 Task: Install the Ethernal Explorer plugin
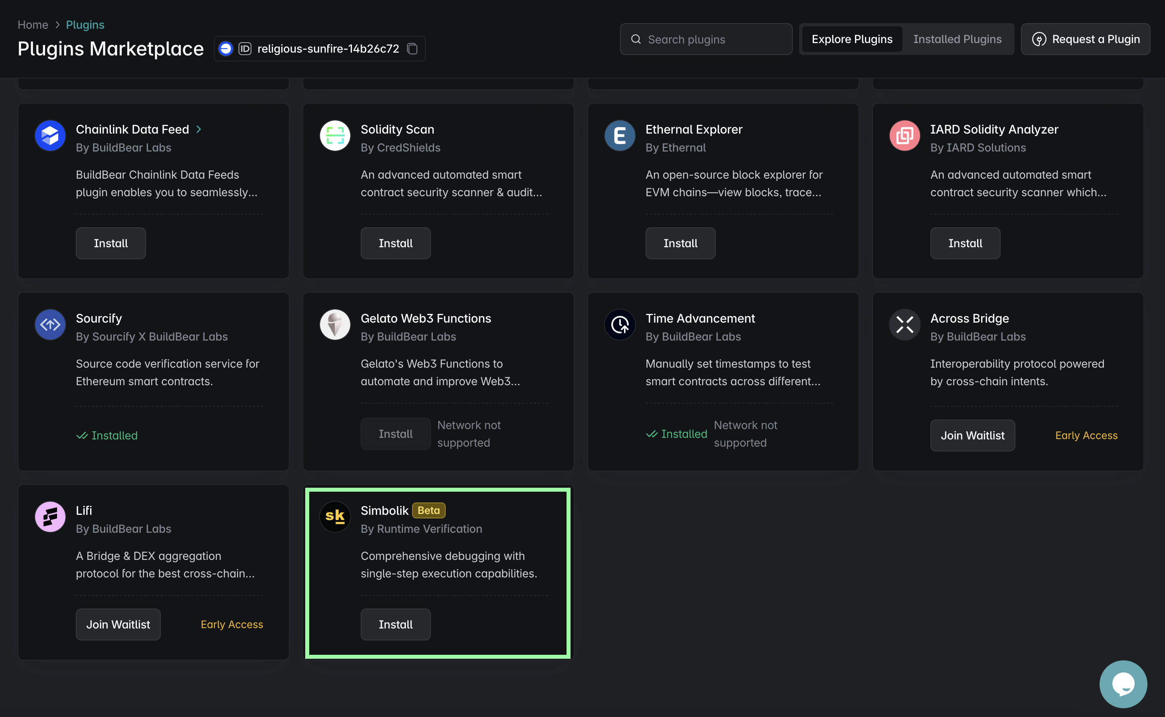pos(680,243)
